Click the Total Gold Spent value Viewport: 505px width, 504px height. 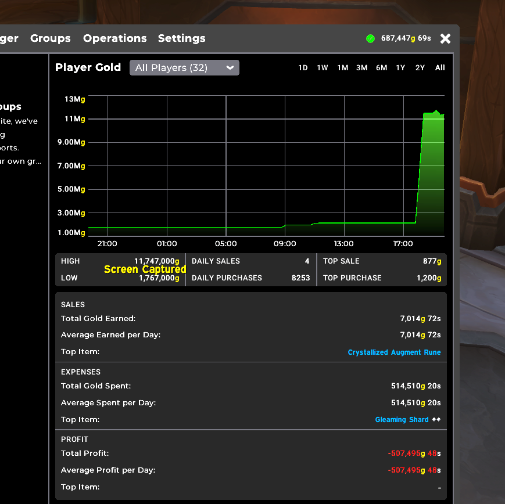[416, 386]
